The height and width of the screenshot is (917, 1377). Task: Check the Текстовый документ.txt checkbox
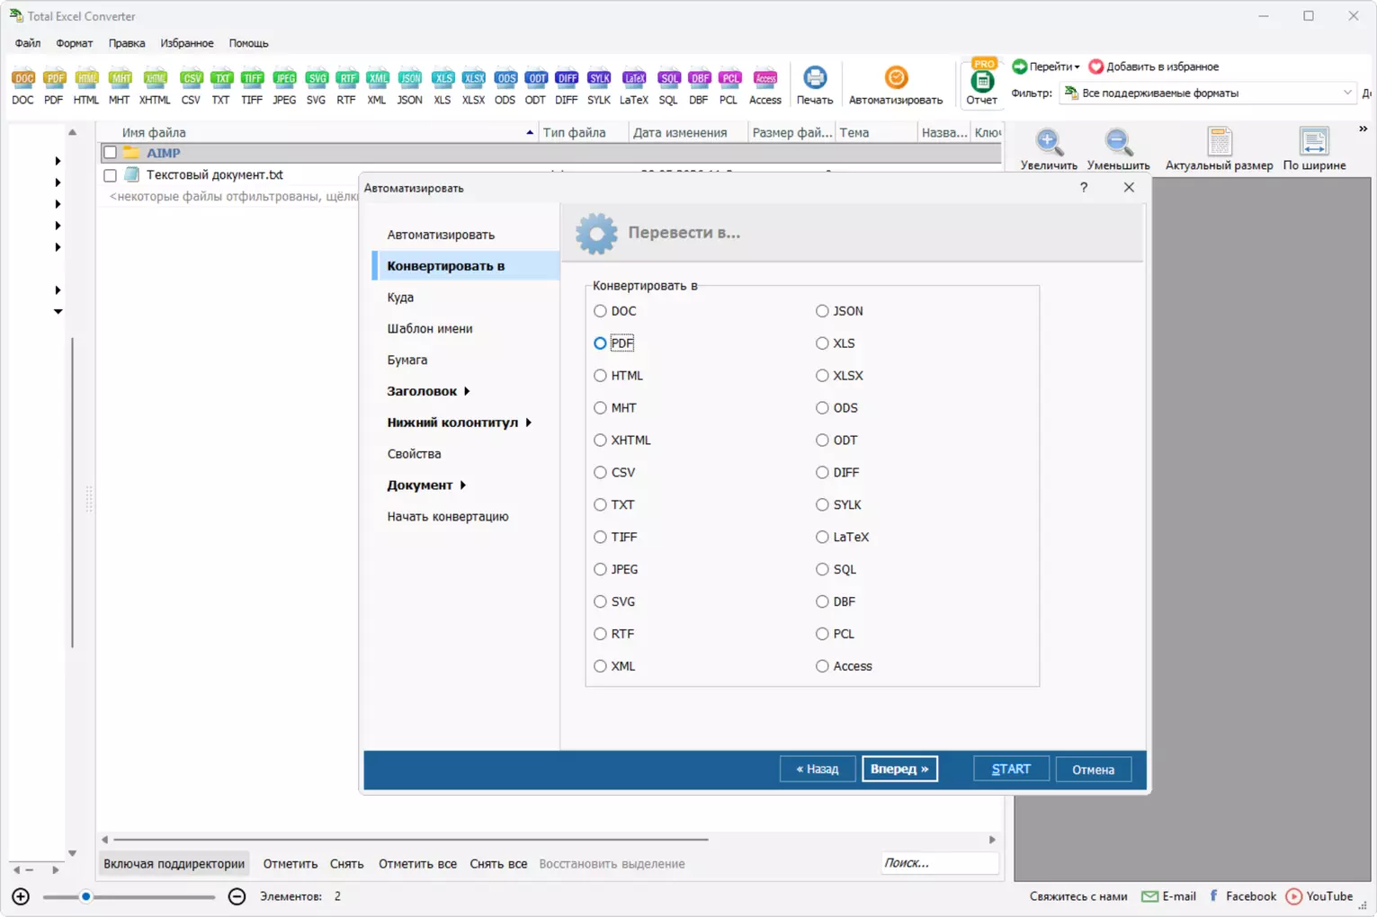pyautogui.click(x=110, y=175)
